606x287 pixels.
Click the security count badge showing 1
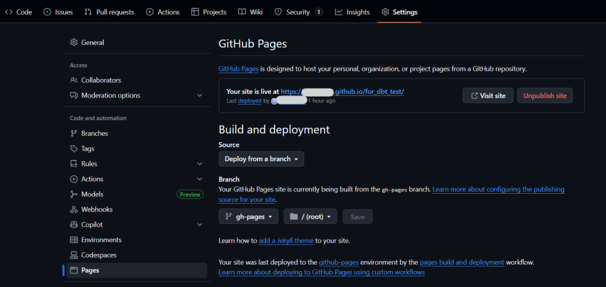pos(318,12)
